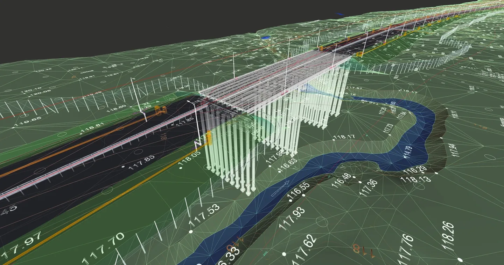Select the orange cylinders beside the road
The height and width of the screenshot is (265, 504).
pos(161,111)
